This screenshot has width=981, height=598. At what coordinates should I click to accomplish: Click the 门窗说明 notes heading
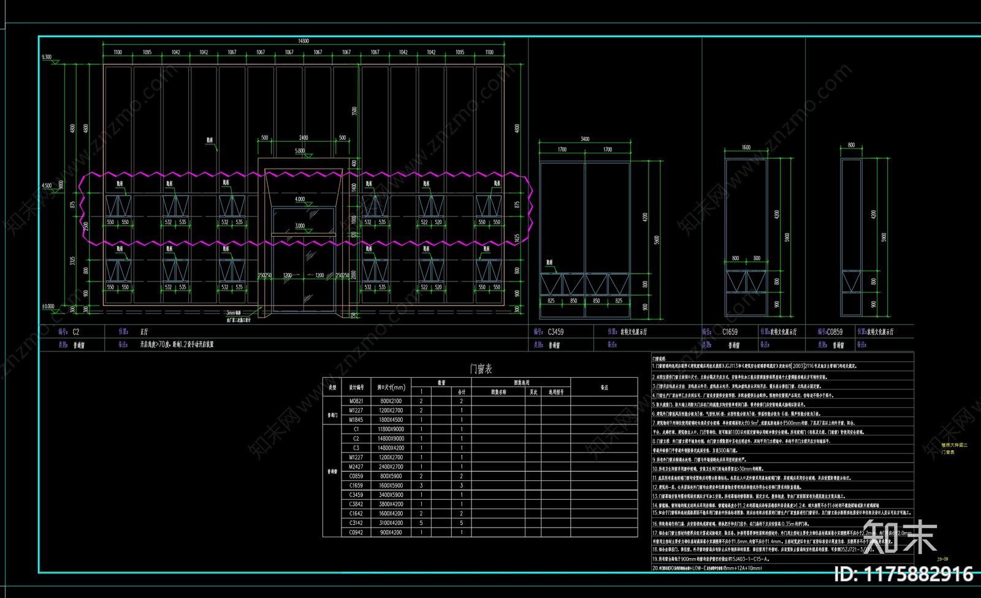click(658, 359)
